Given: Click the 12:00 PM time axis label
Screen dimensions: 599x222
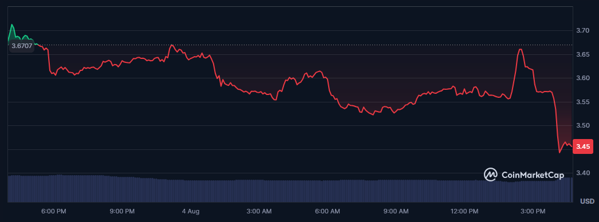Looking at the screenshot, I should click(x=464, y=211).
